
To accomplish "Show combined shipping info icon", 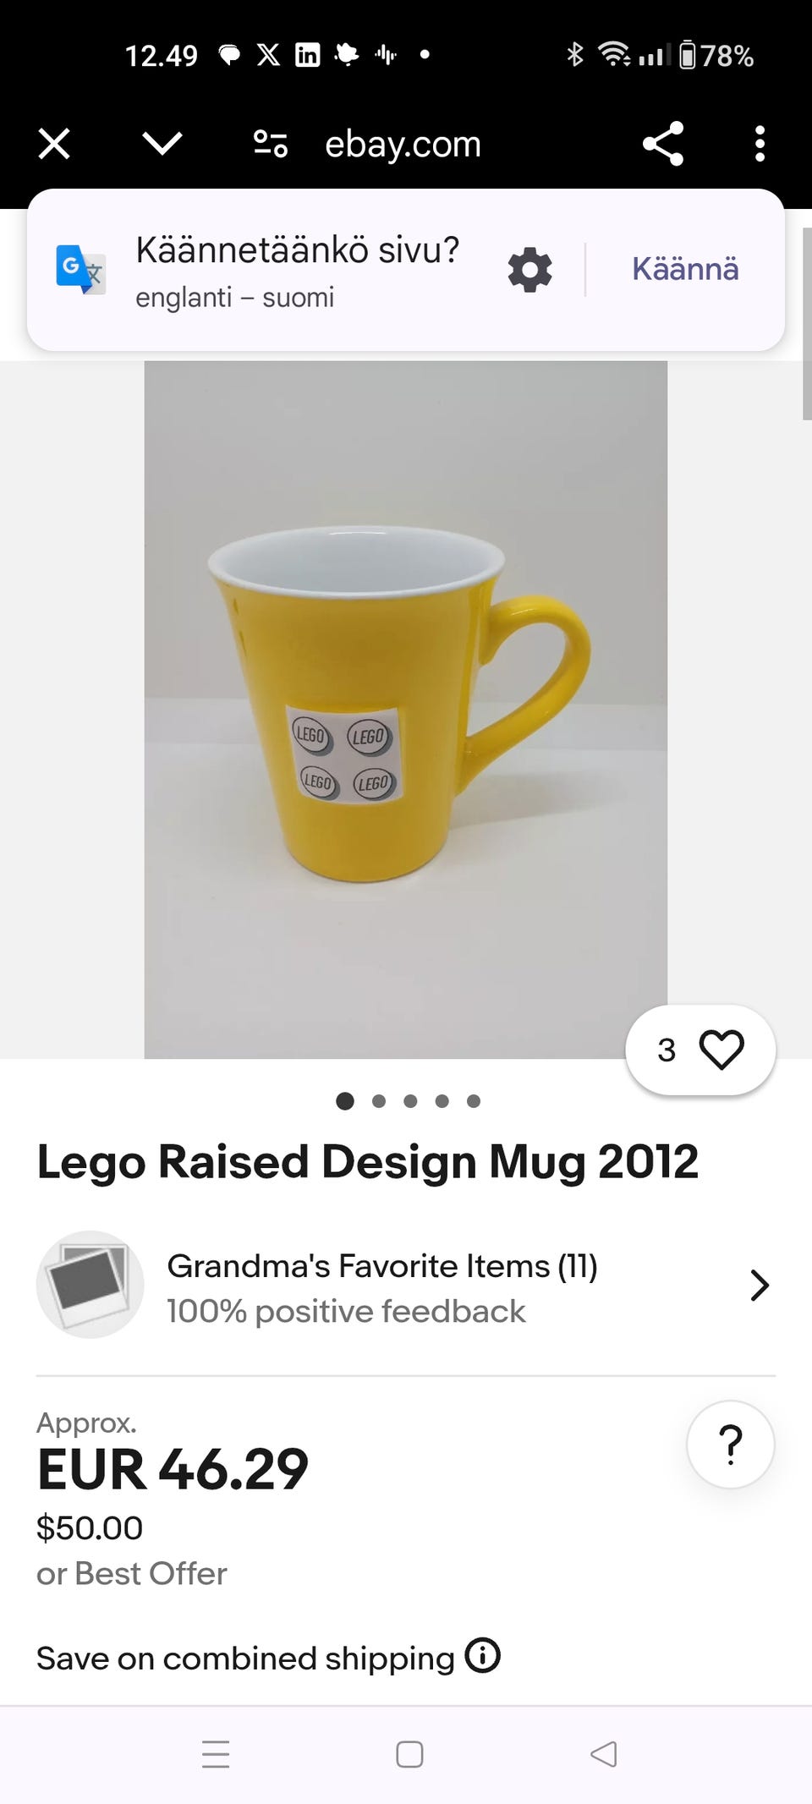I will pyautogui.click(x=483, y=1656).
